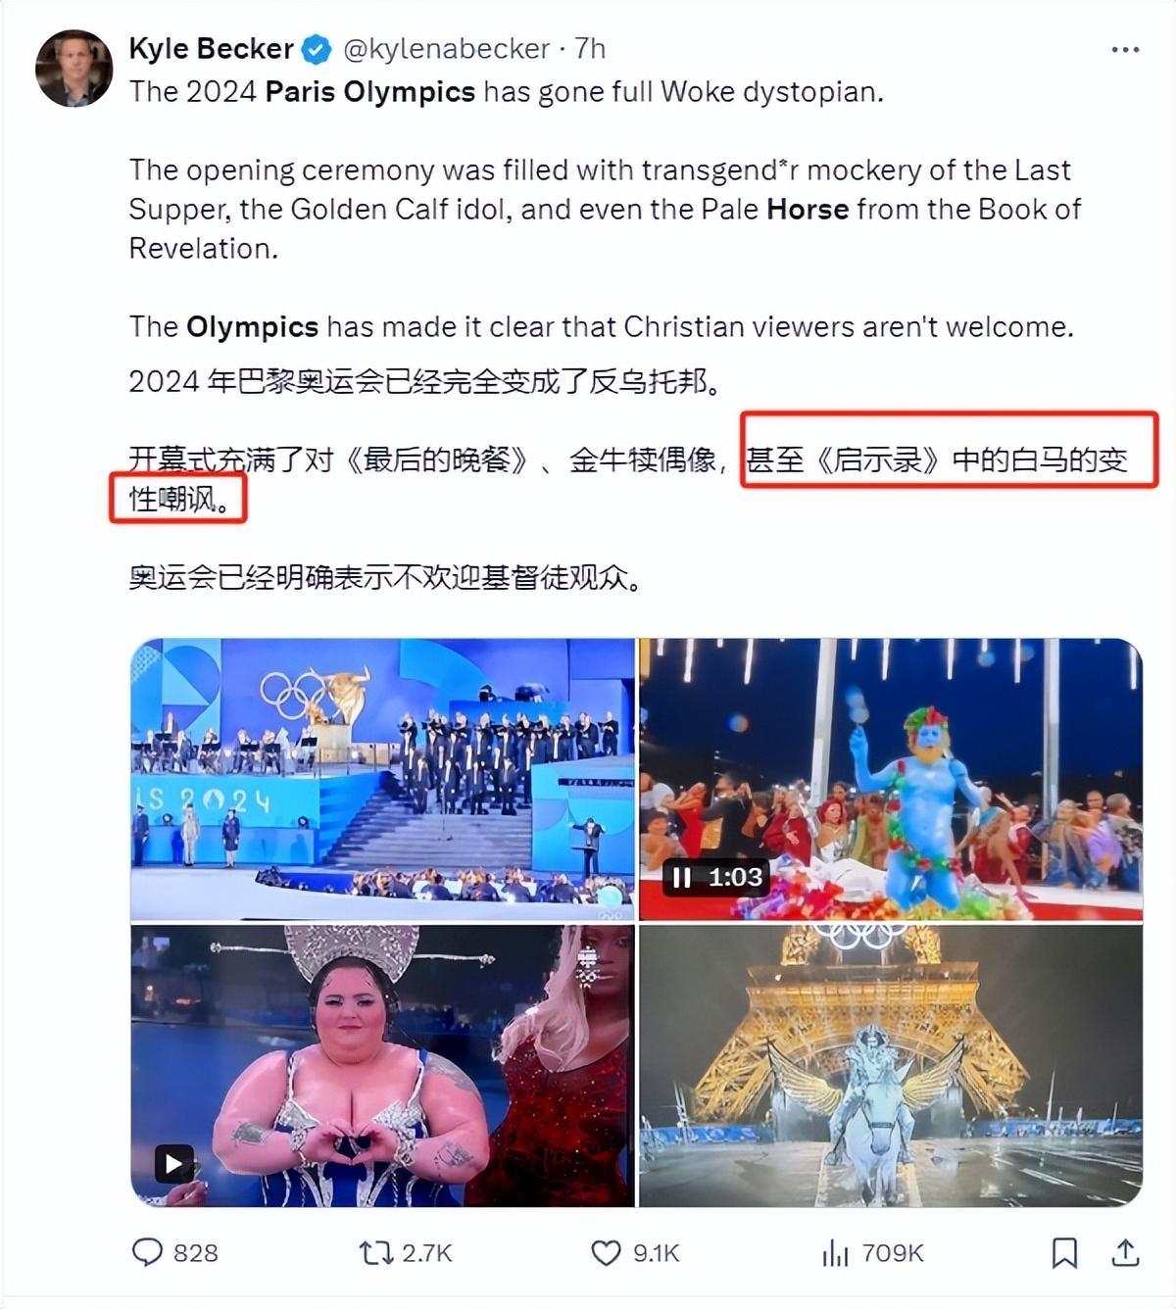Open the three-dot more options menu
1176x1309 pixels.
click(1124, 49)
